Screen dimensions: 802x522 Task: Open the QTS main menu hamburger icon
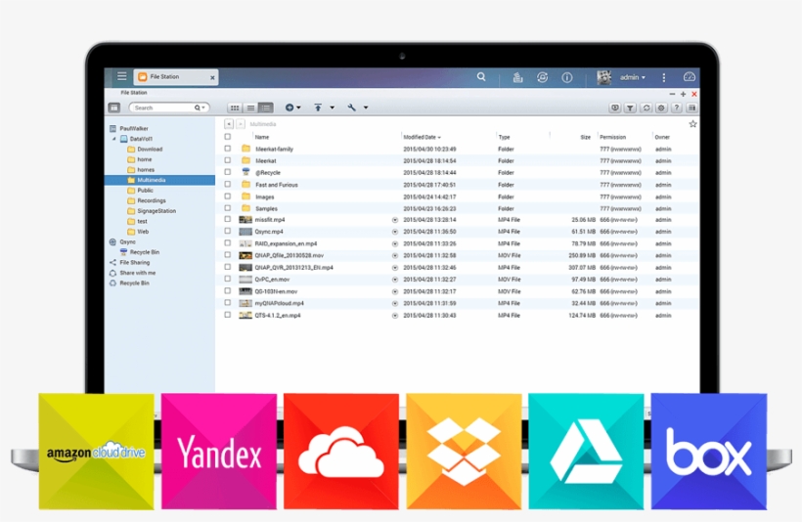pos(121,76)
